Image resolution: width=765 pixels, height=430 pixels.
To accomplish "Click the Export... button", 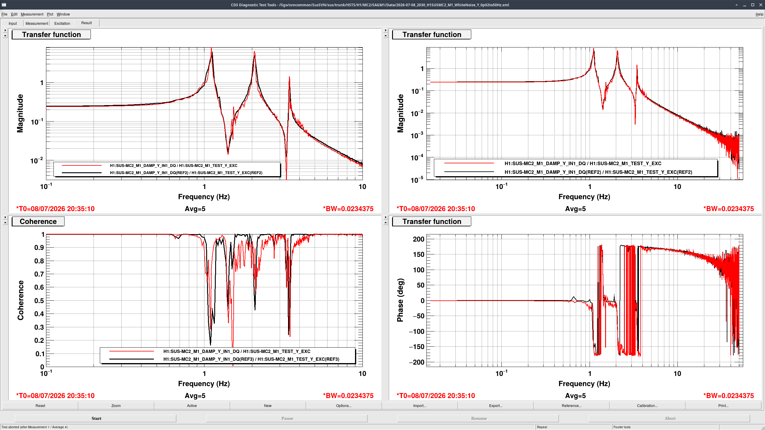I will pos(495,406).
